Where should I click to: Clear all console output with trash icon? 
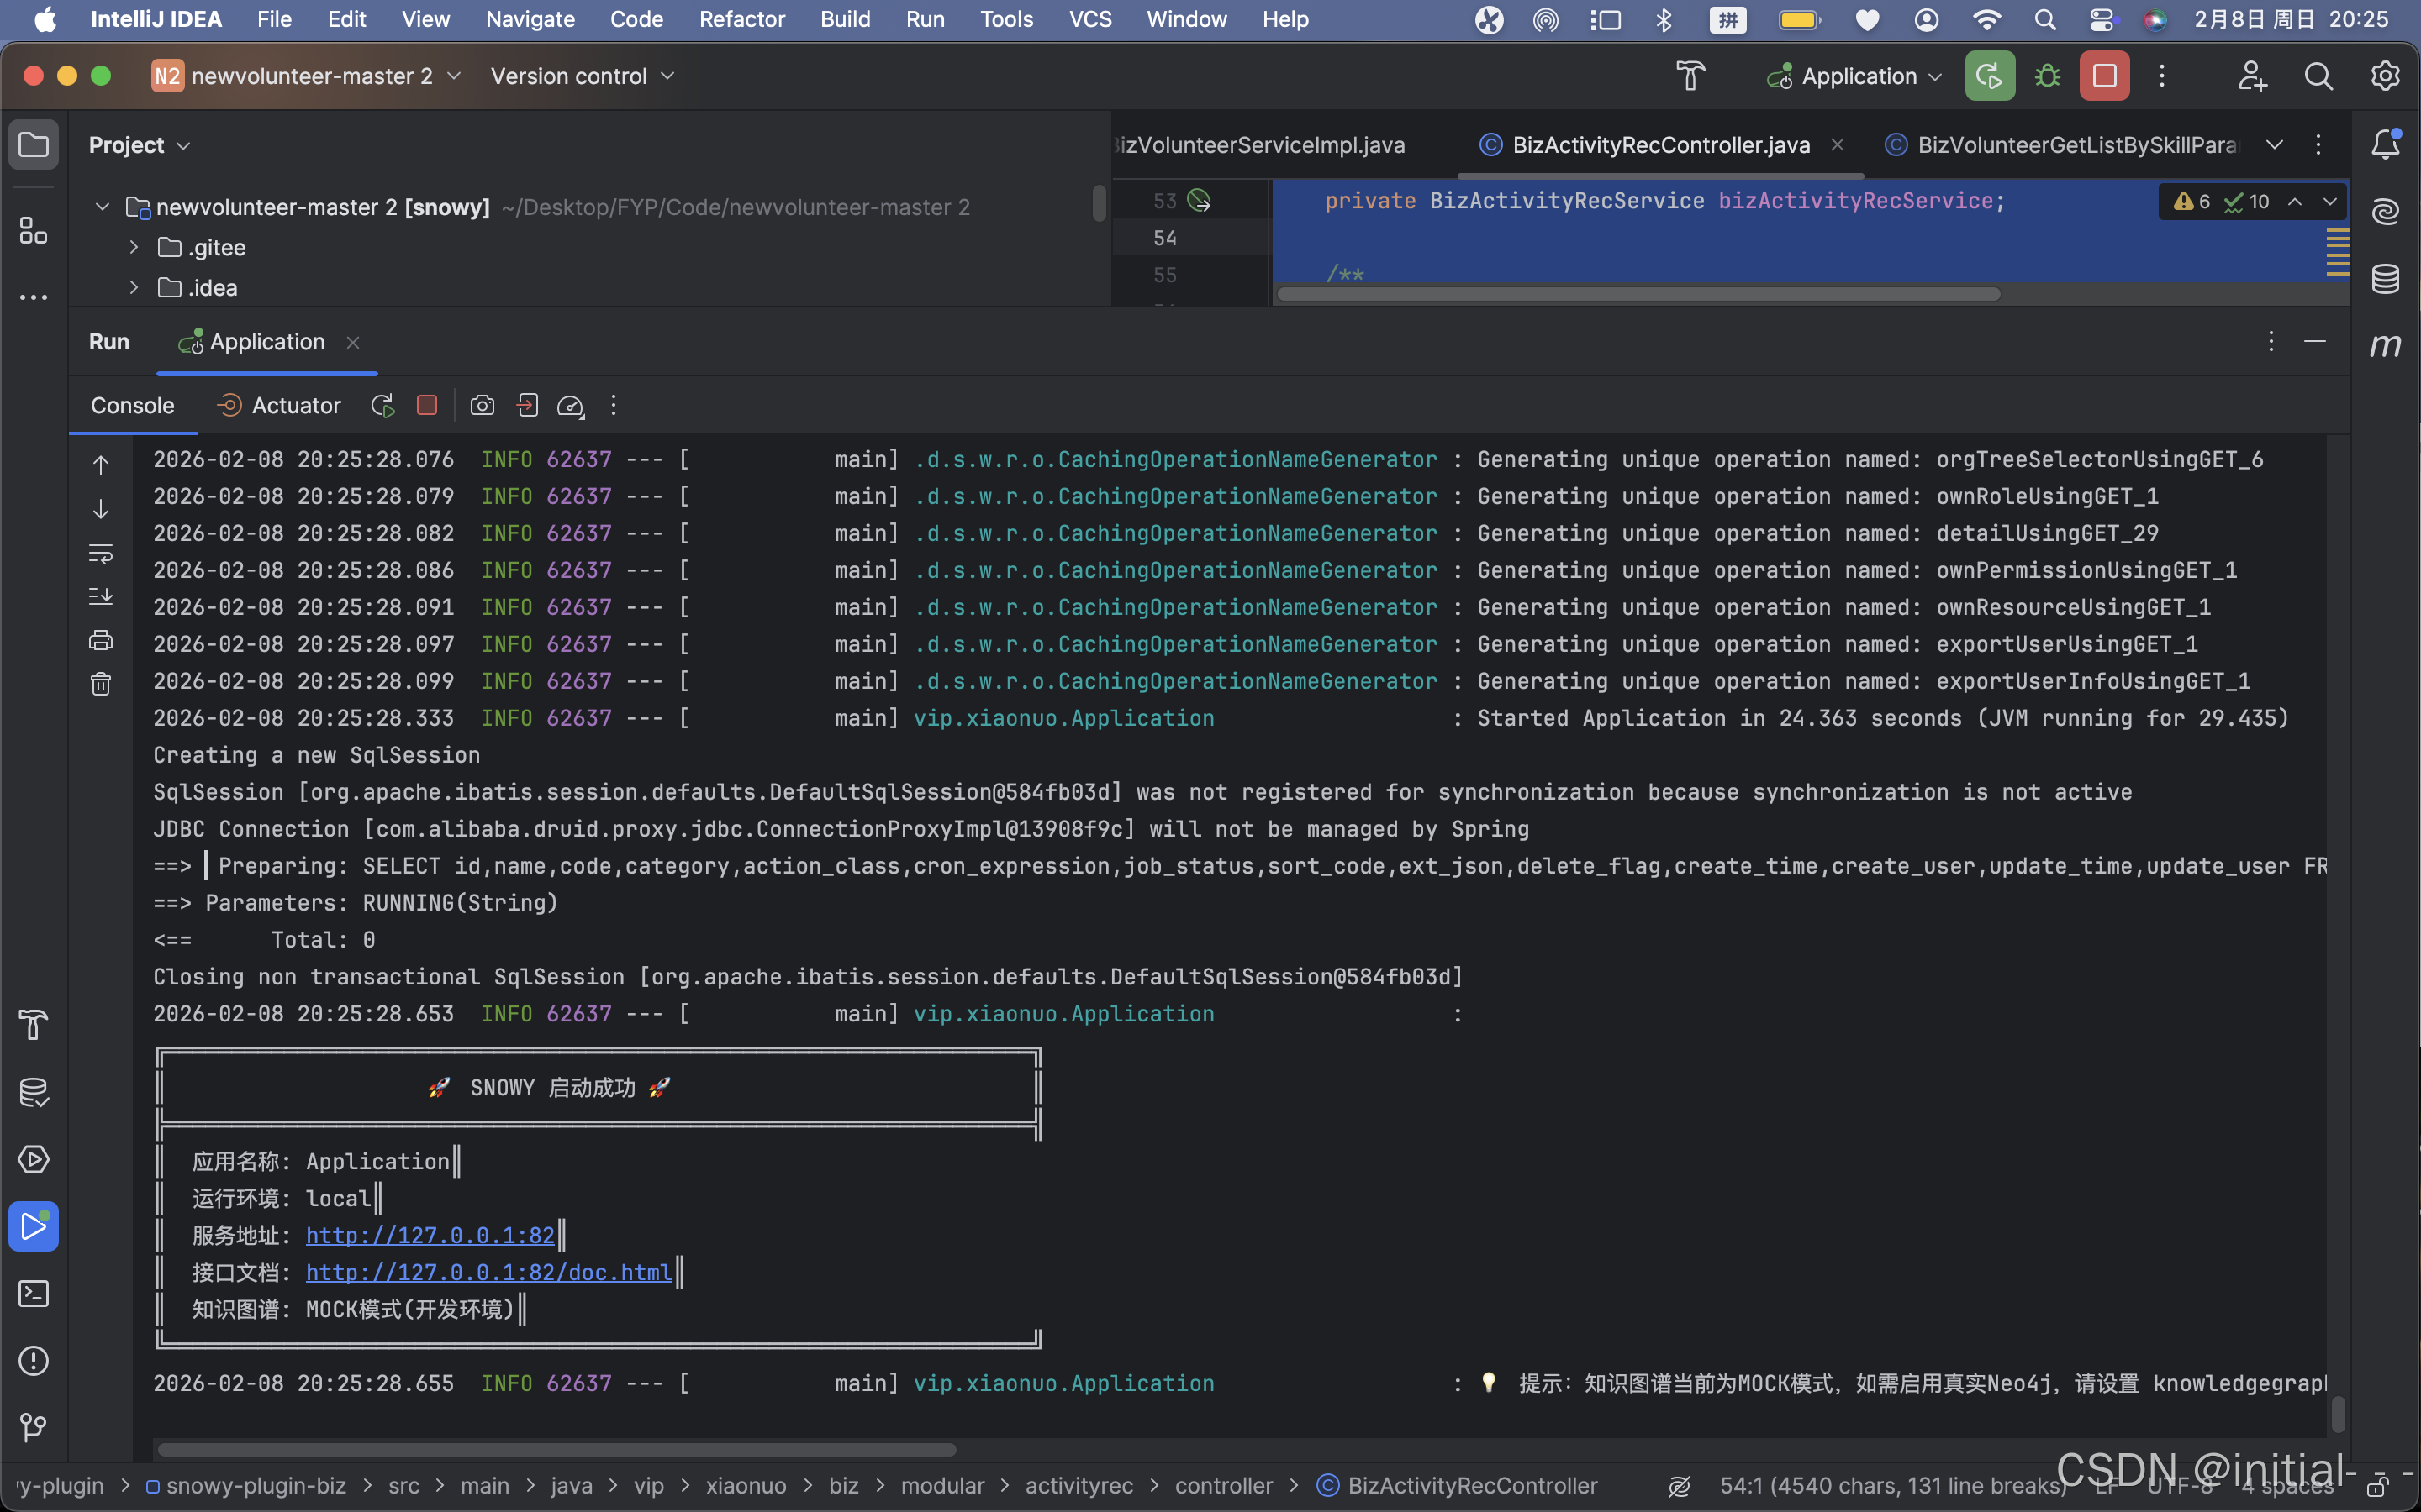101,684
